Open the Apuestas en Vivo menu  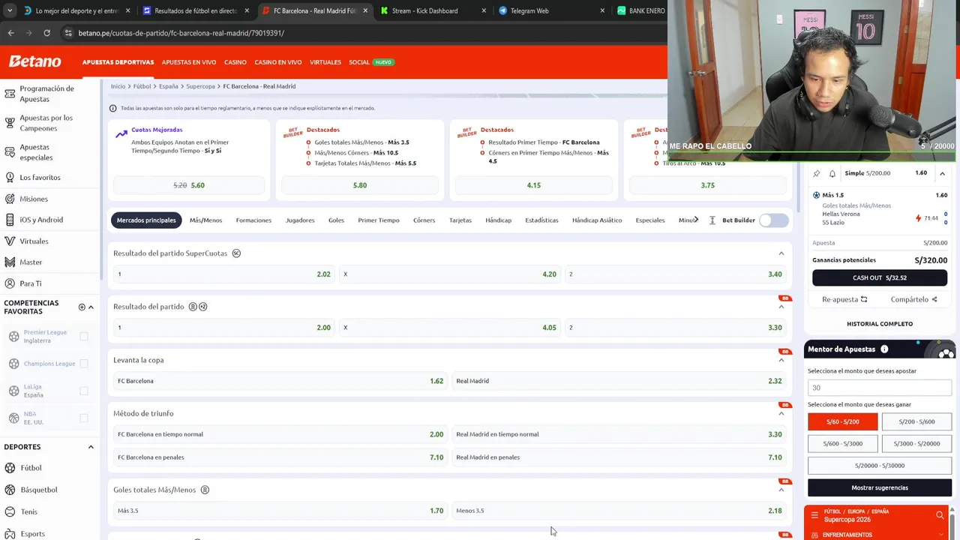click(x=189, y=62)
